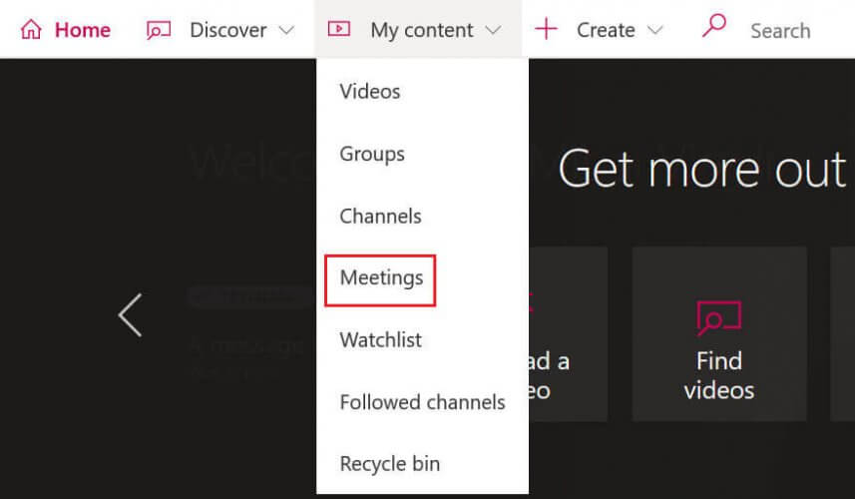
Task: Open the Recycle bin entry
Action: pos(389,464)
